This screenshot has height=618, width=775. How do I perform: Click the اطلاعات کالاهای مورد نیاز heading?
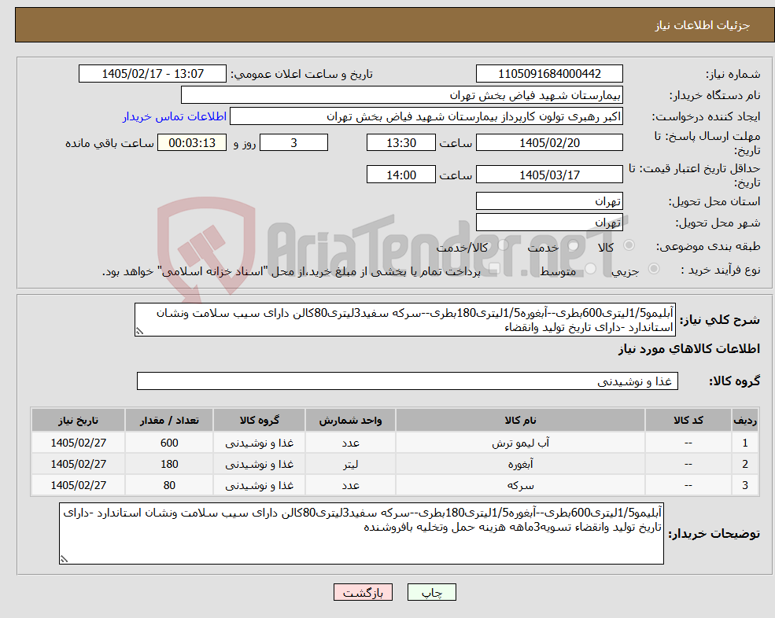[689, 349]
